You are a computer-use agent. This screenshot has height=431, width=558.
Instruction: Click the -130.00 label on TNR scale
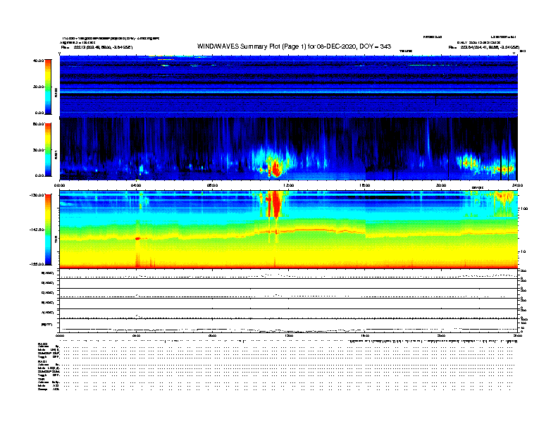point(37,195)
